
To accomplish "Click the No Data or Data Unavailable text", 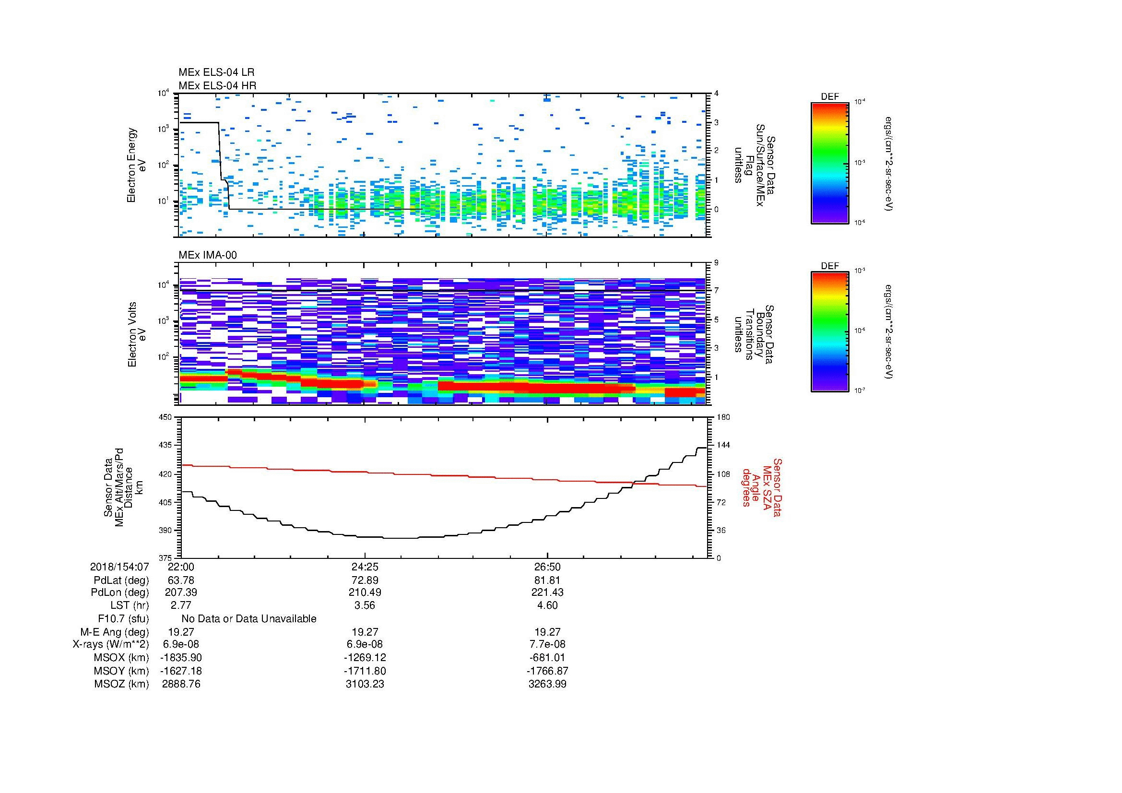I will click(x=249, y=618).
